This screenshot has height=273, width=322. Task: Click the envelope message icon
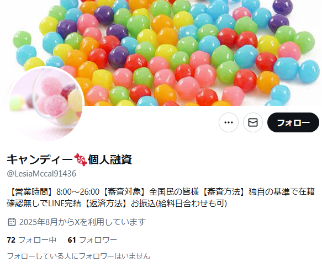(x=253, y=122)
